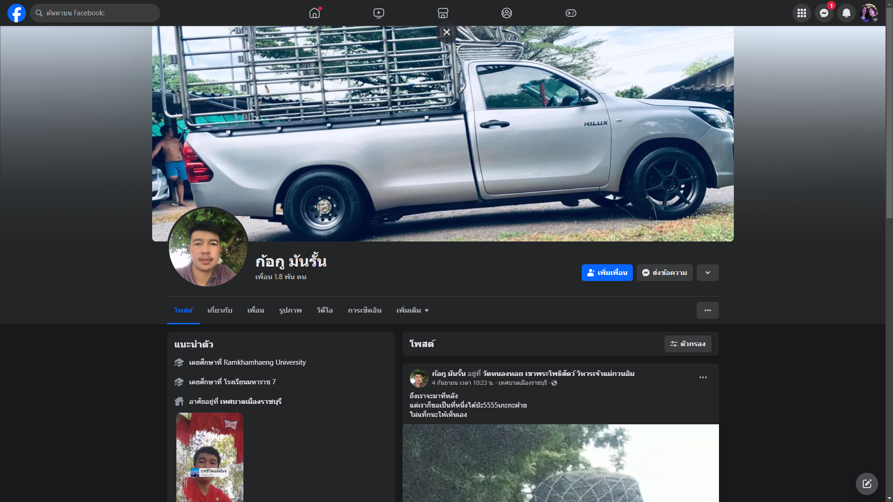Screen dimensions: 893x502
Task: Open the ตัวกรอง posts filter button
Action: [688, 344]
